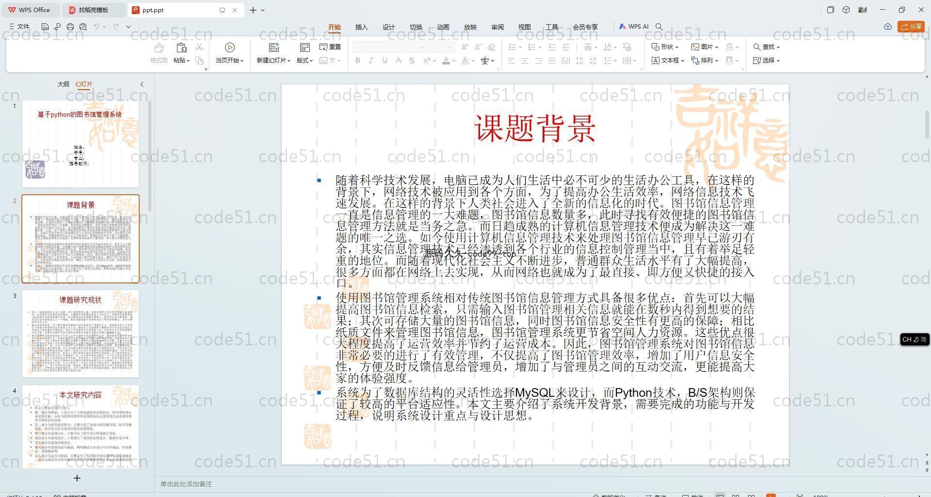This screenshot has width=931, height=497.
Task: Click the New Slide (新建幻灯片) icon
Action: click(274, 47)
